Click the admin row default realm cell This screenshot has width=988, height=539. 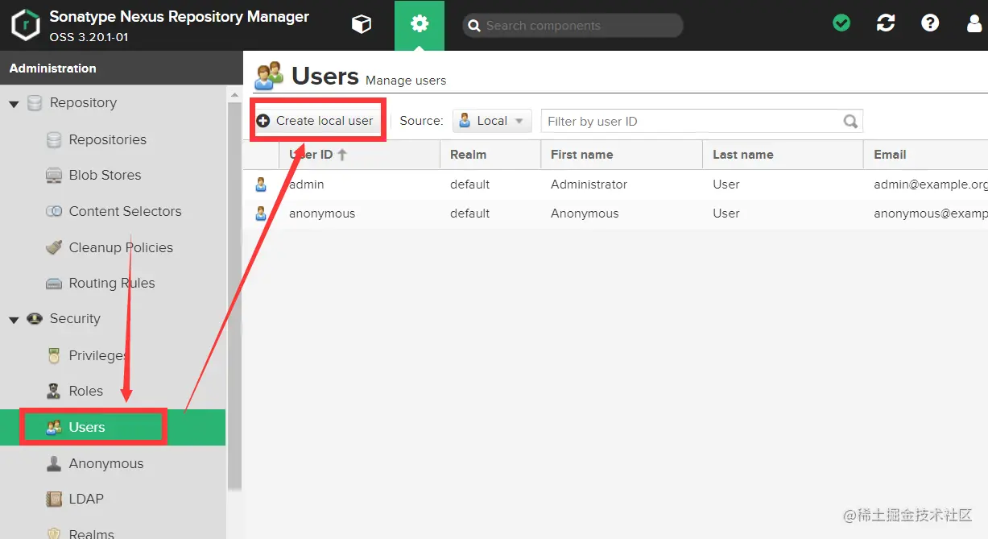(470, 185)
